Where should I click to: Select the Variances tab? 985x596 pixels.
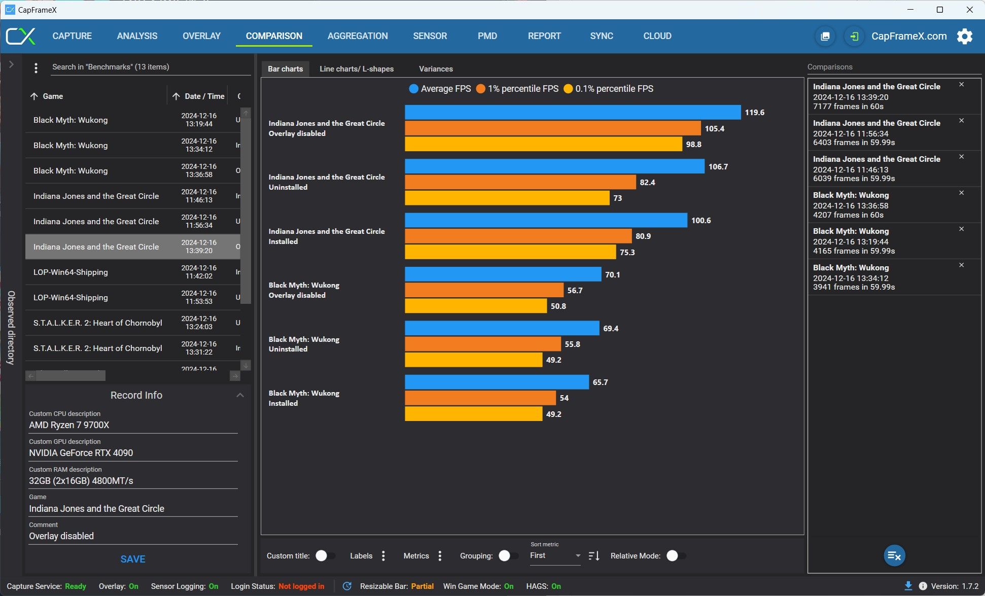436,69
